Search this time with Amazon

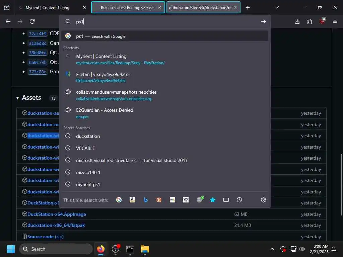click(x=132, y=200)
